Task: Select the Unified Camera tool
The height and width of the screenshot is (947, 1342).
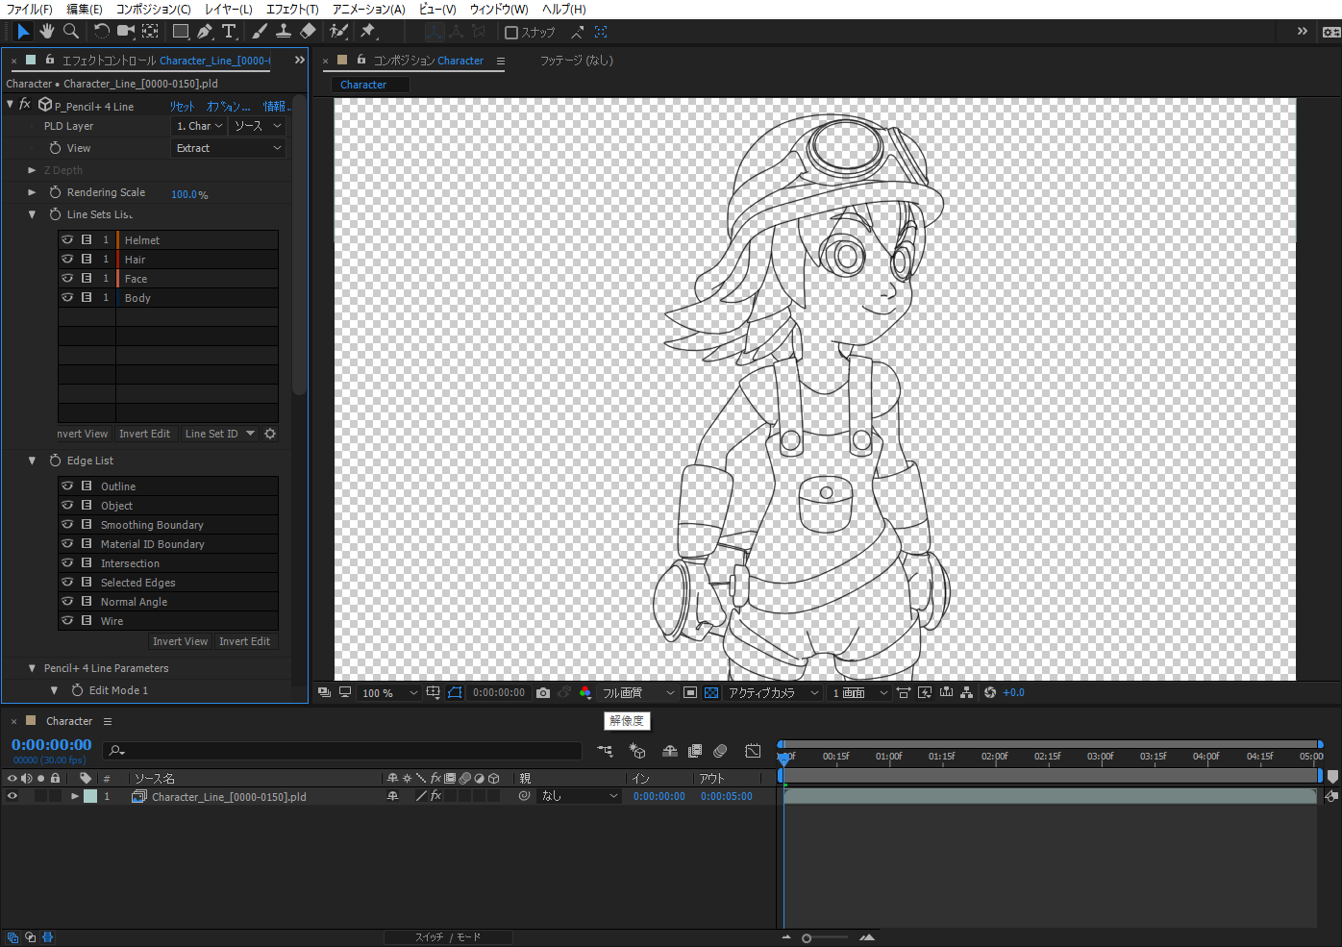Action: pos(126,32)
